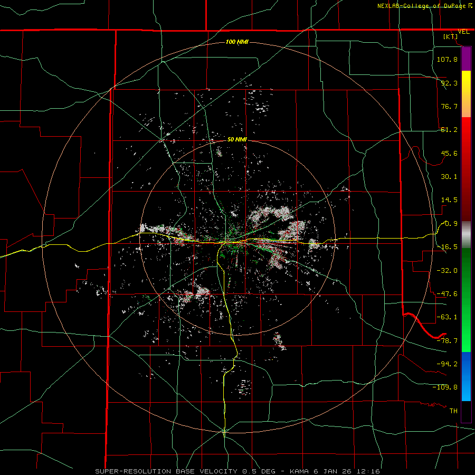The width and height of the screenshot is (475, 475).
Task: Click the -0.9 legend value
Action: point(450,224)
